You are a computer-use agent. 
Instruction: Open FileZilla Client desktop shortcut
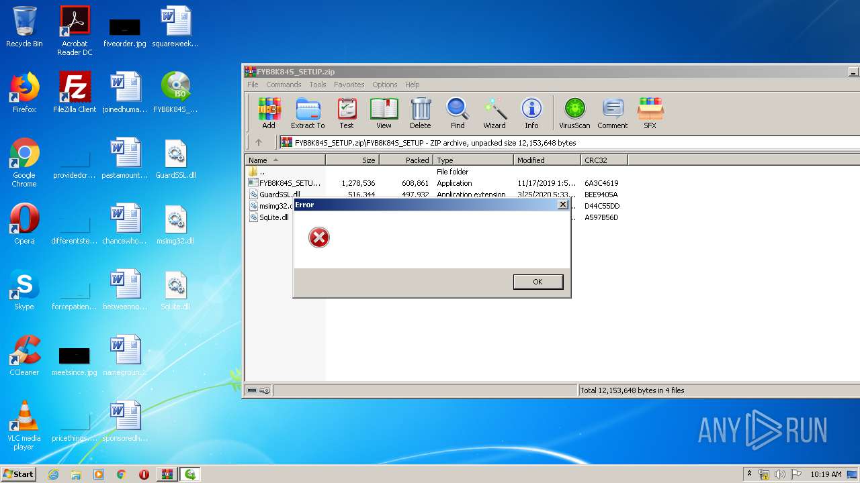pos(75,93)
